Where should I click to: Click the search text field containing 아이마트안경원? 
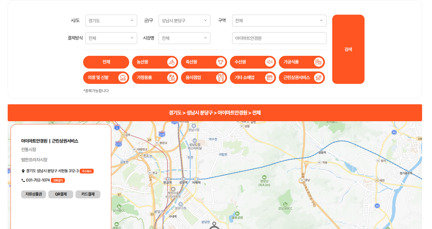click(x=279, y=38)
